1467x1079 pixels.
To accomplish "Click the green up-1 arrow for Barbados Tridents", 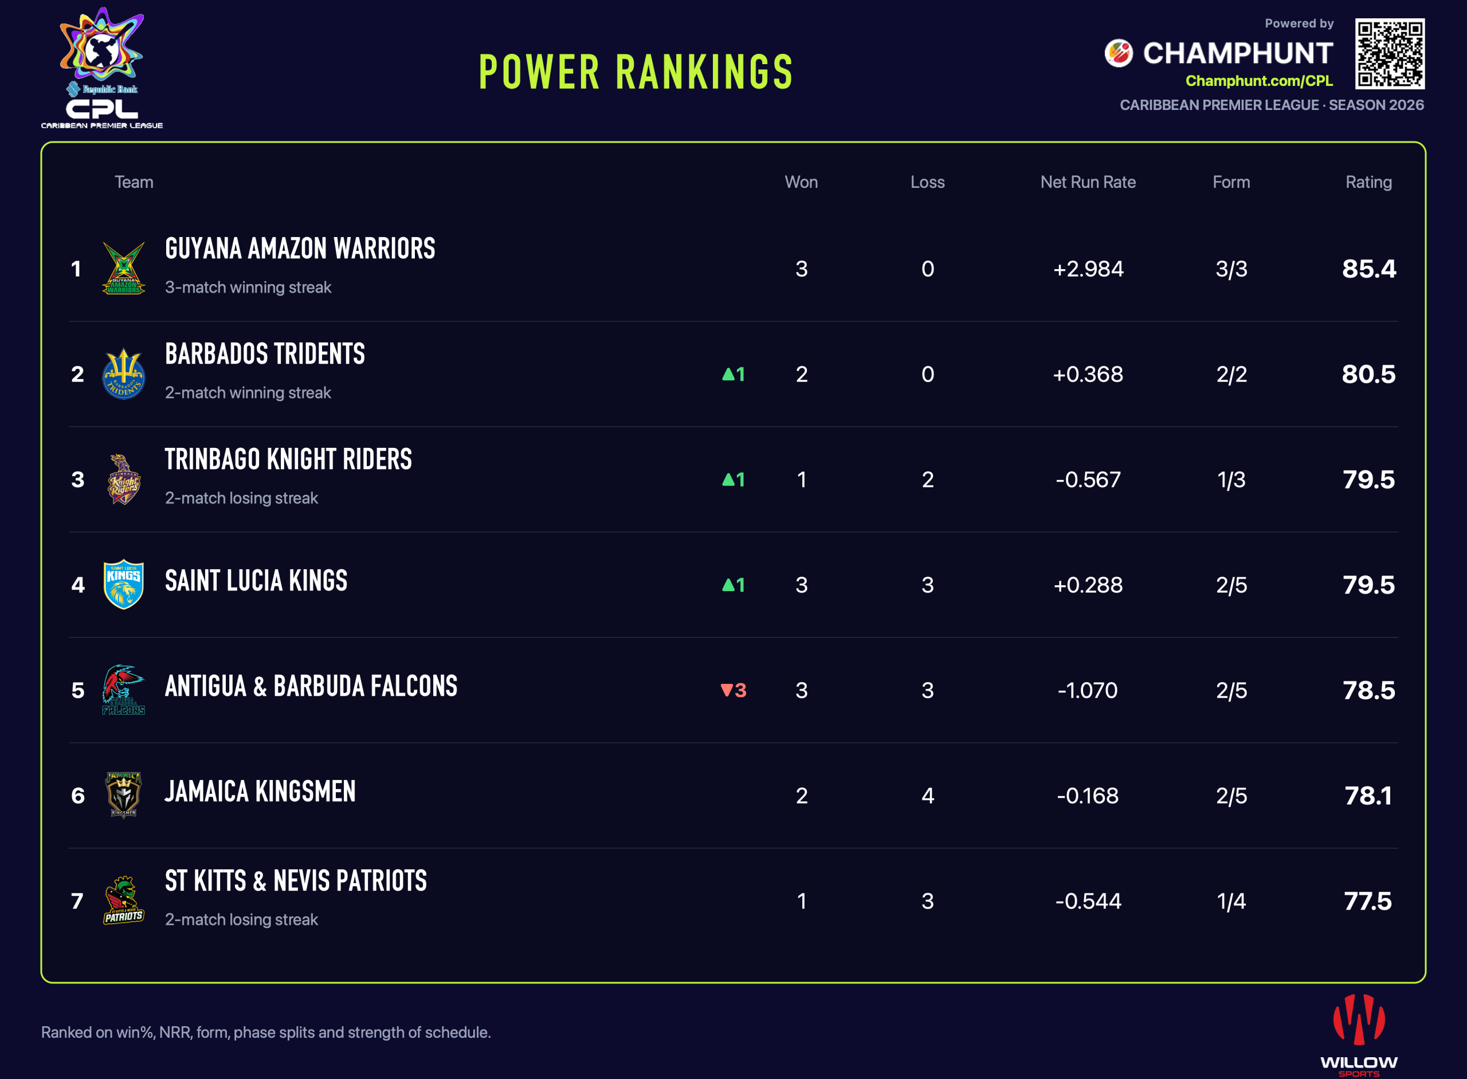I will pyautogui.click(x=733, y=374).
